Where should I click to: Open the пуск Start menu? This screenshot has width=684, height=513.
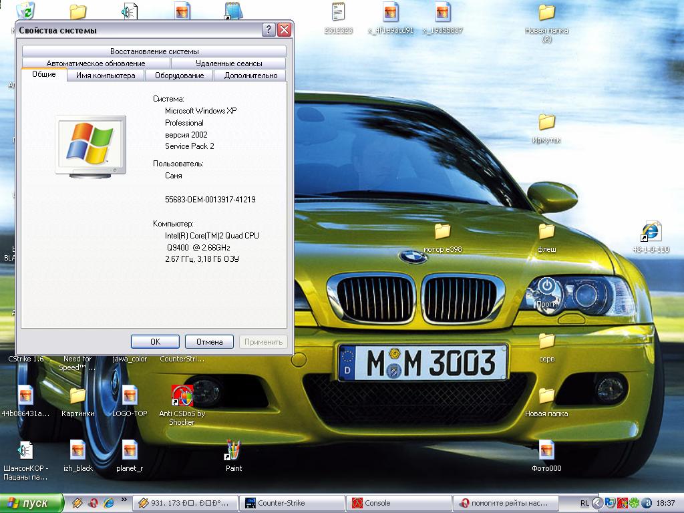point(31,503)
